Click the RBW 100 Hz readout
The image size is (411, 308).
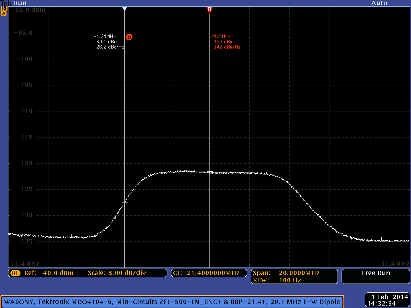pyautogui.click(x=277, y=280)
